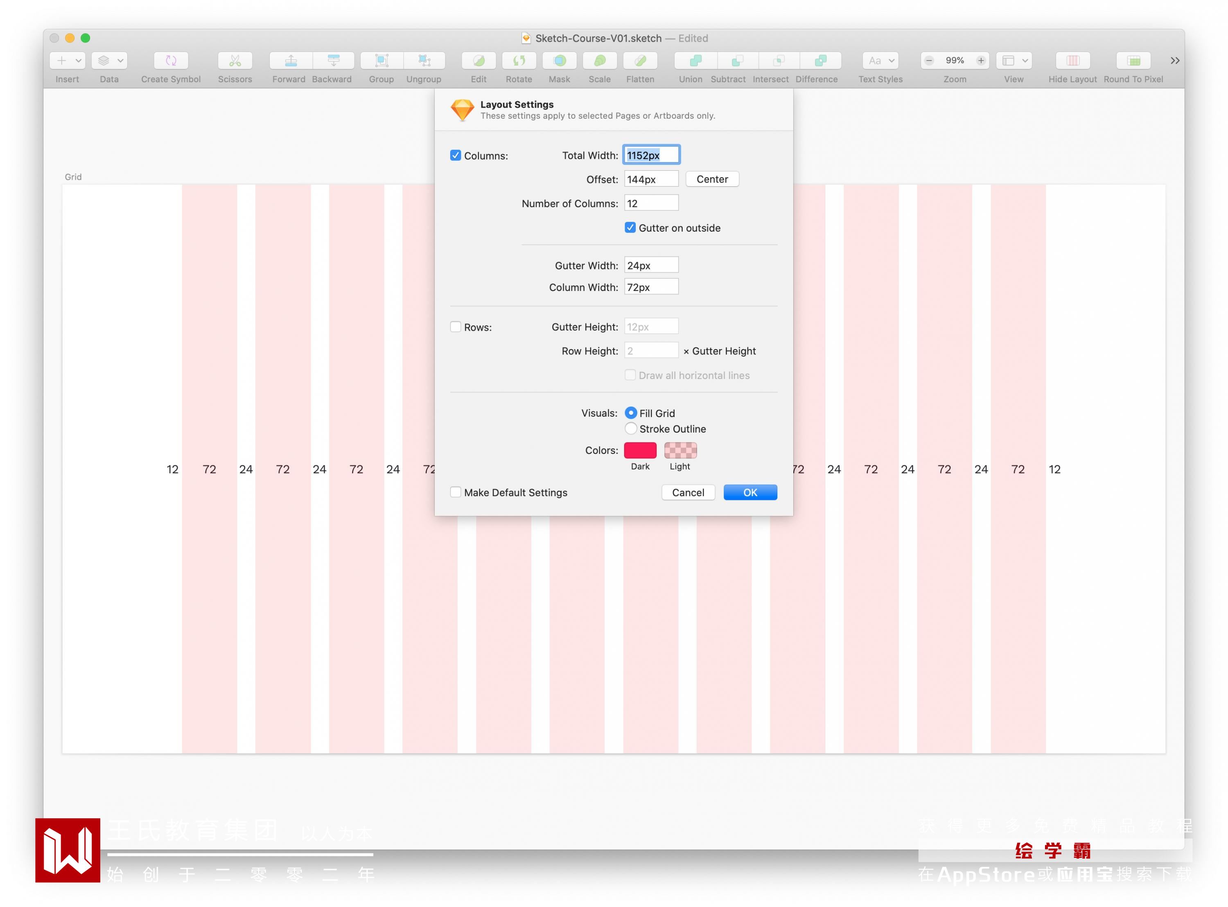This screenshot has width=1228, height=907.
Task: Open the Light color swatch
Action: [x=680, y=450]
